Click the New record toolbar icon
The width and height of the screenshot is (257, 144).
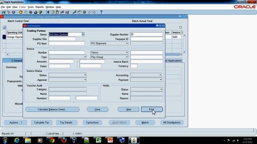pyautogui.click(x=4, y=12)
